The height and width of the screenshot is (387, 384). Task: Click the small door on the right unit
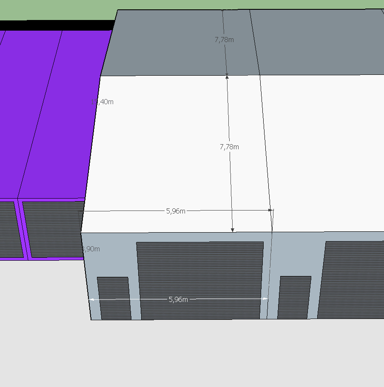(295, 297)
